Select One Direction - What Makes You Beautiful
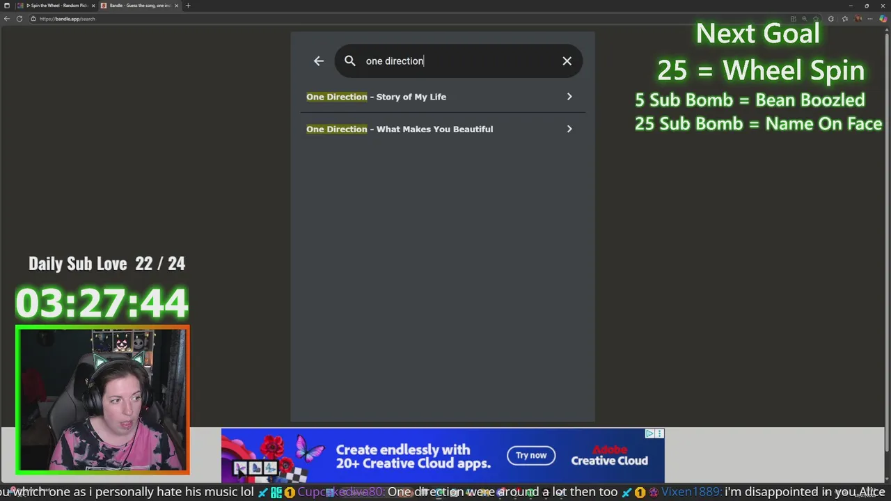Viewport: 891px width, 501px height. 443,129
